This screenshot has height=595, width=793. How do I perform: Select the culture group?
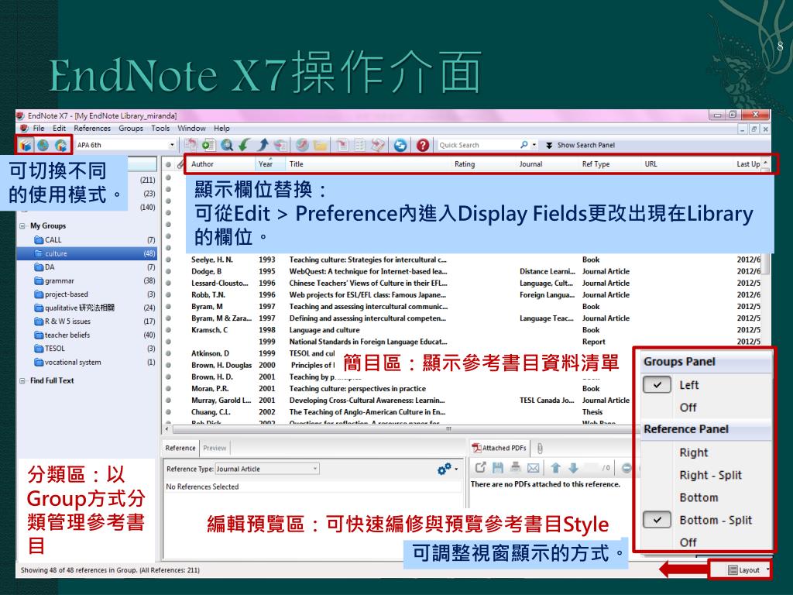[x=87, y=253]
